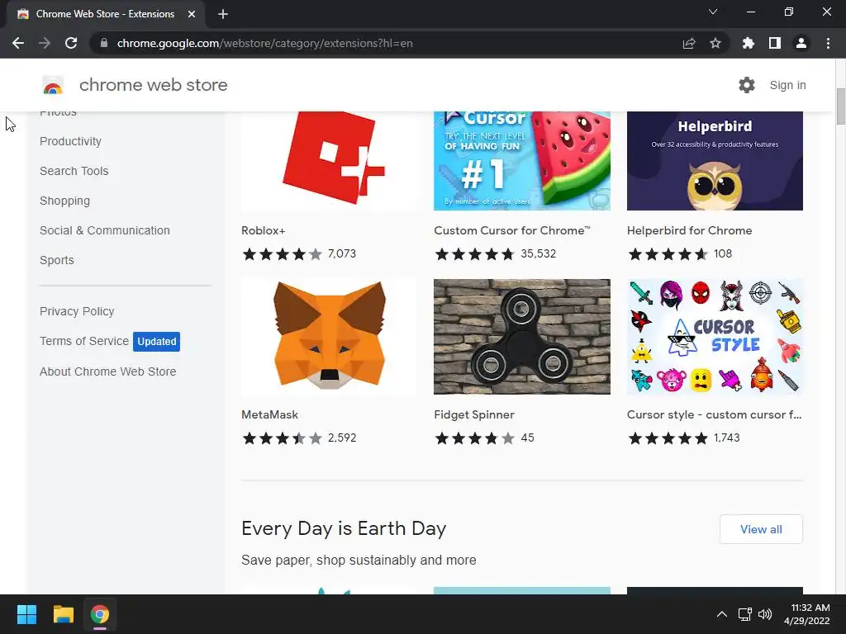Click View all for Earth Day section

point(761,529)
